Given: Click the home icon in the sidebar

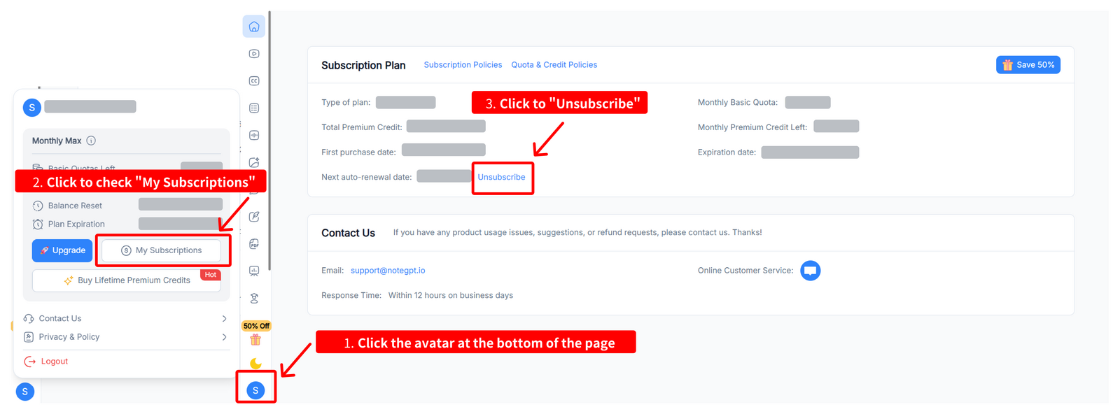Looking at the screenshot, I should point(254,27).
